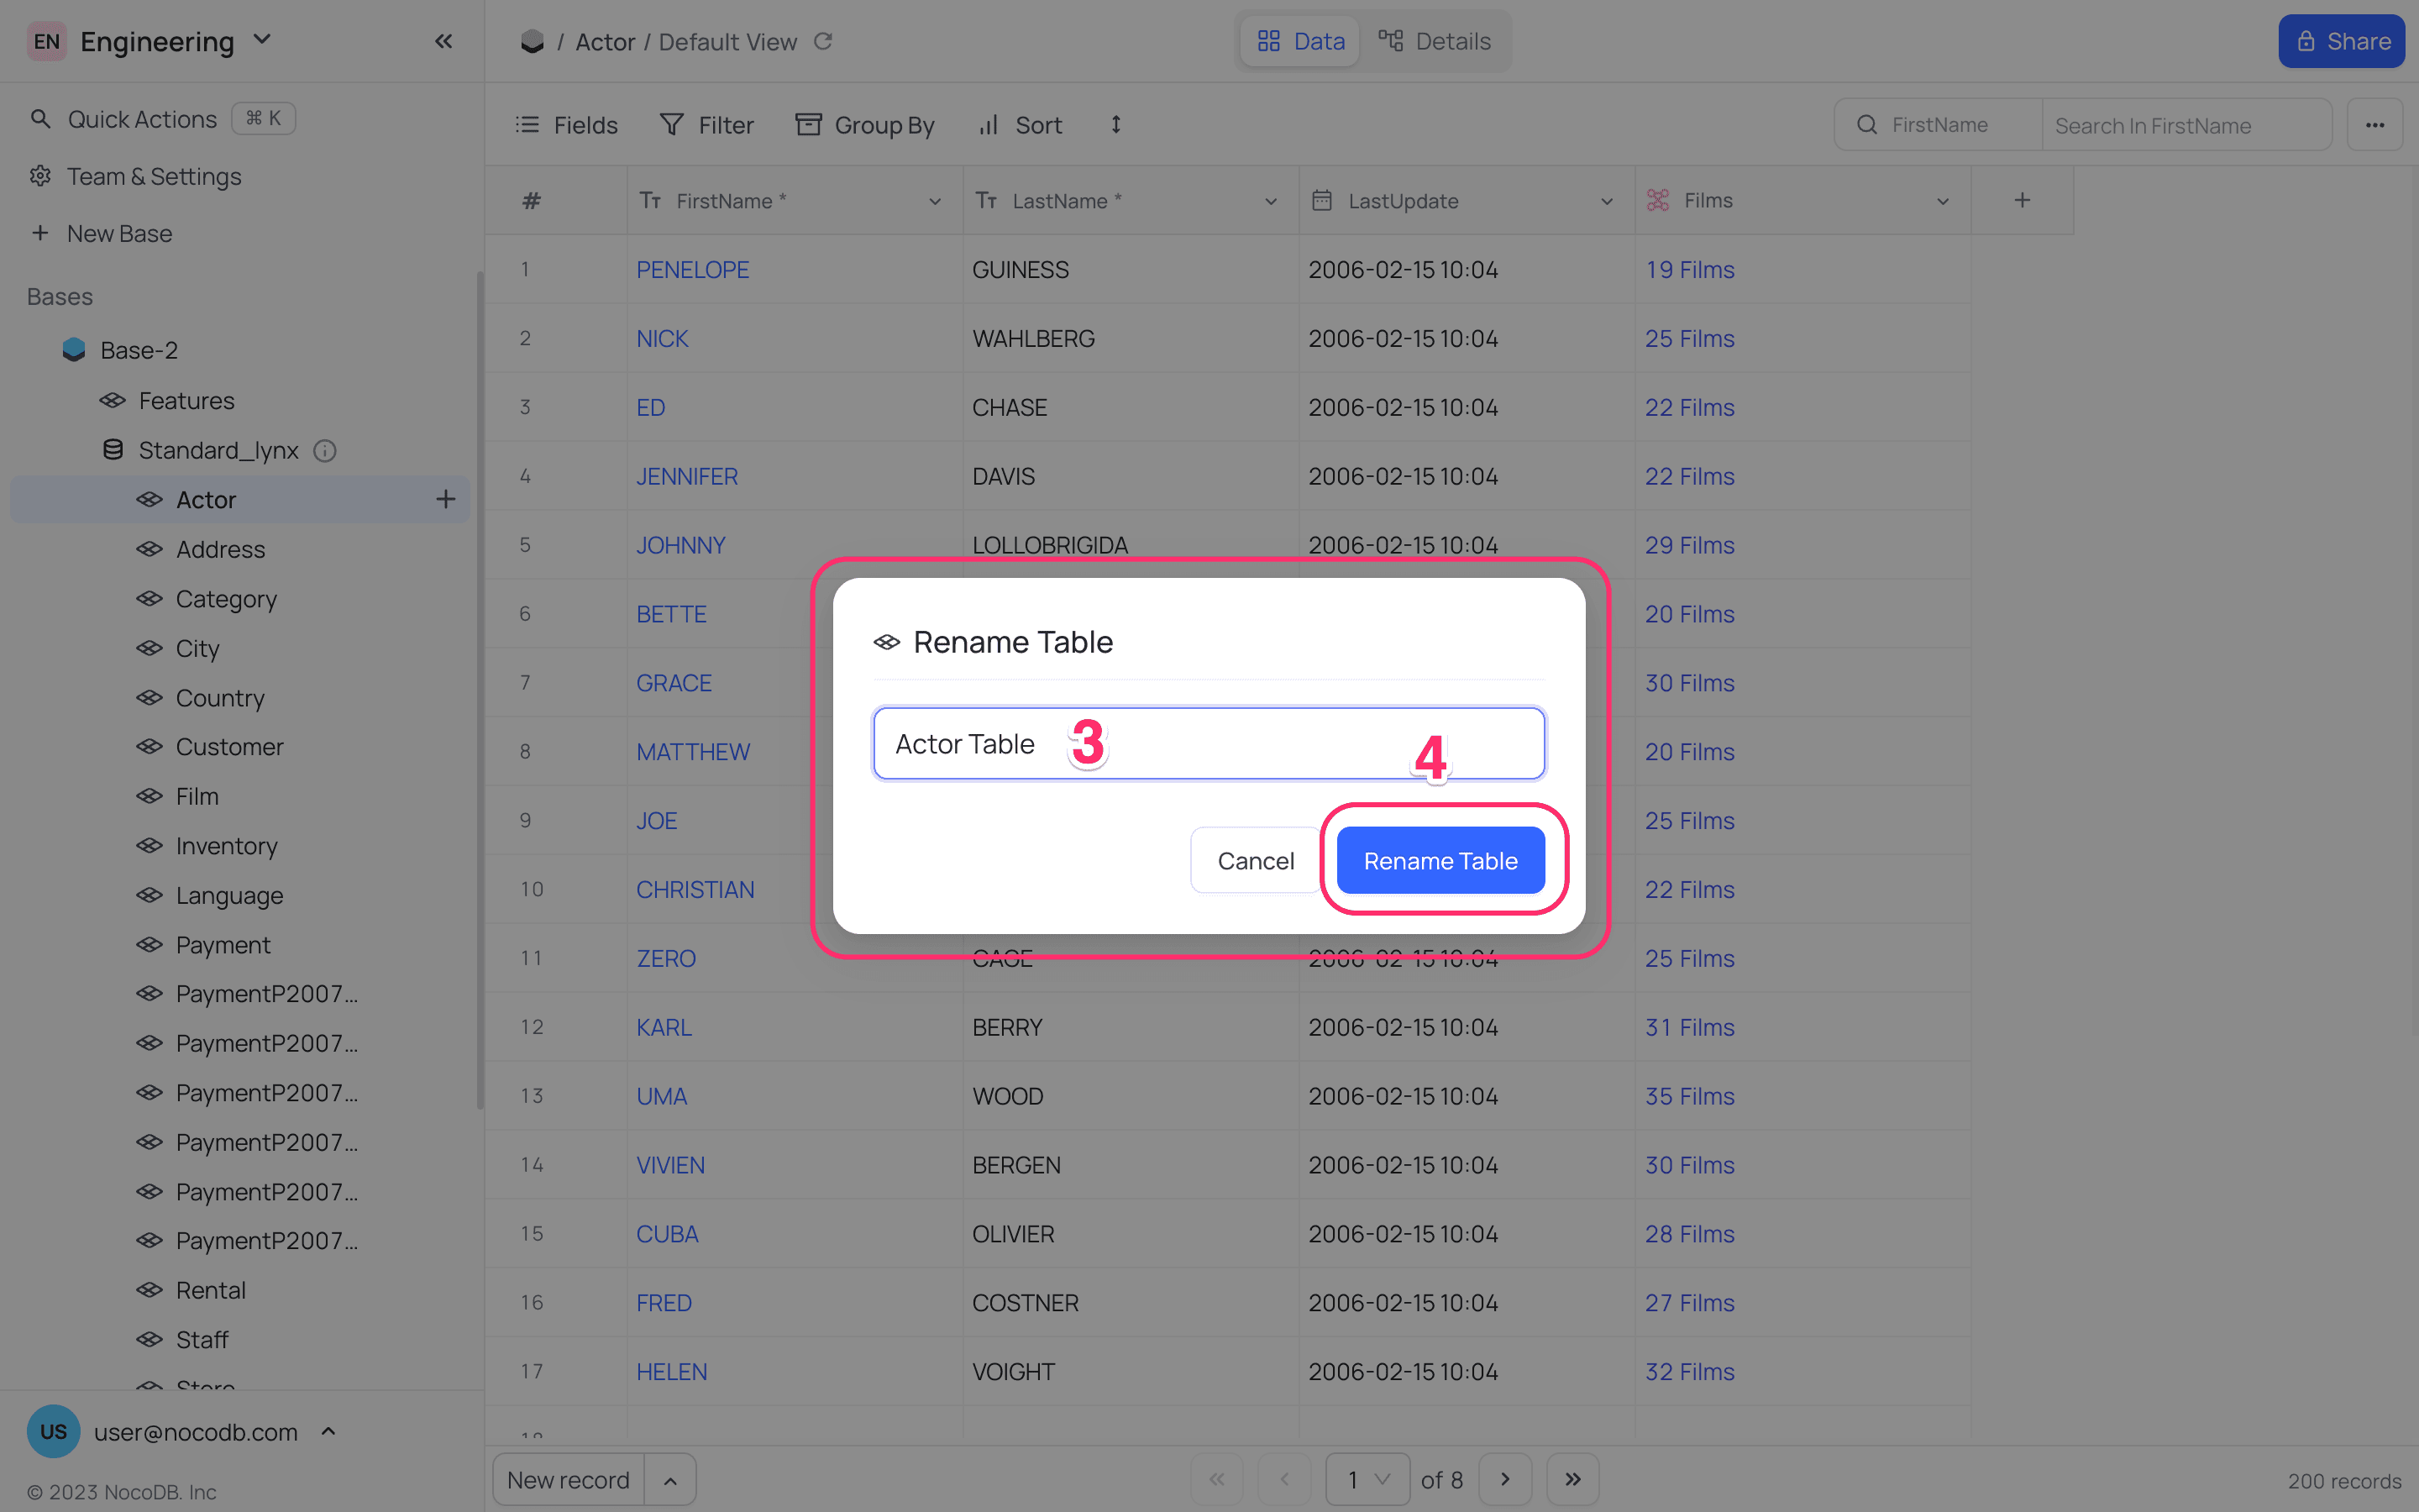Expand the user@nocodb.com account menu
2419x1512 pixels.
pos(328,1431)
